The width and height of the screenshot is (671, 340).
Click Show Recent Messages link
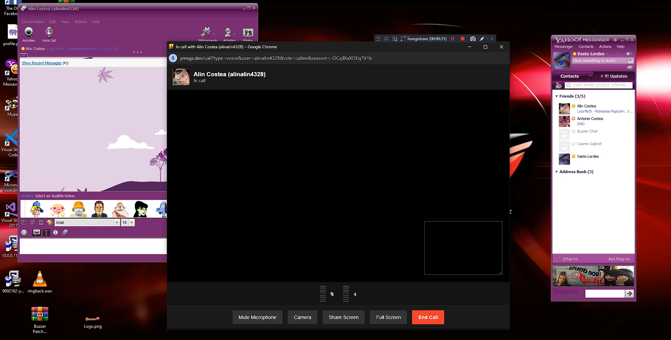[x=42, y=63]
